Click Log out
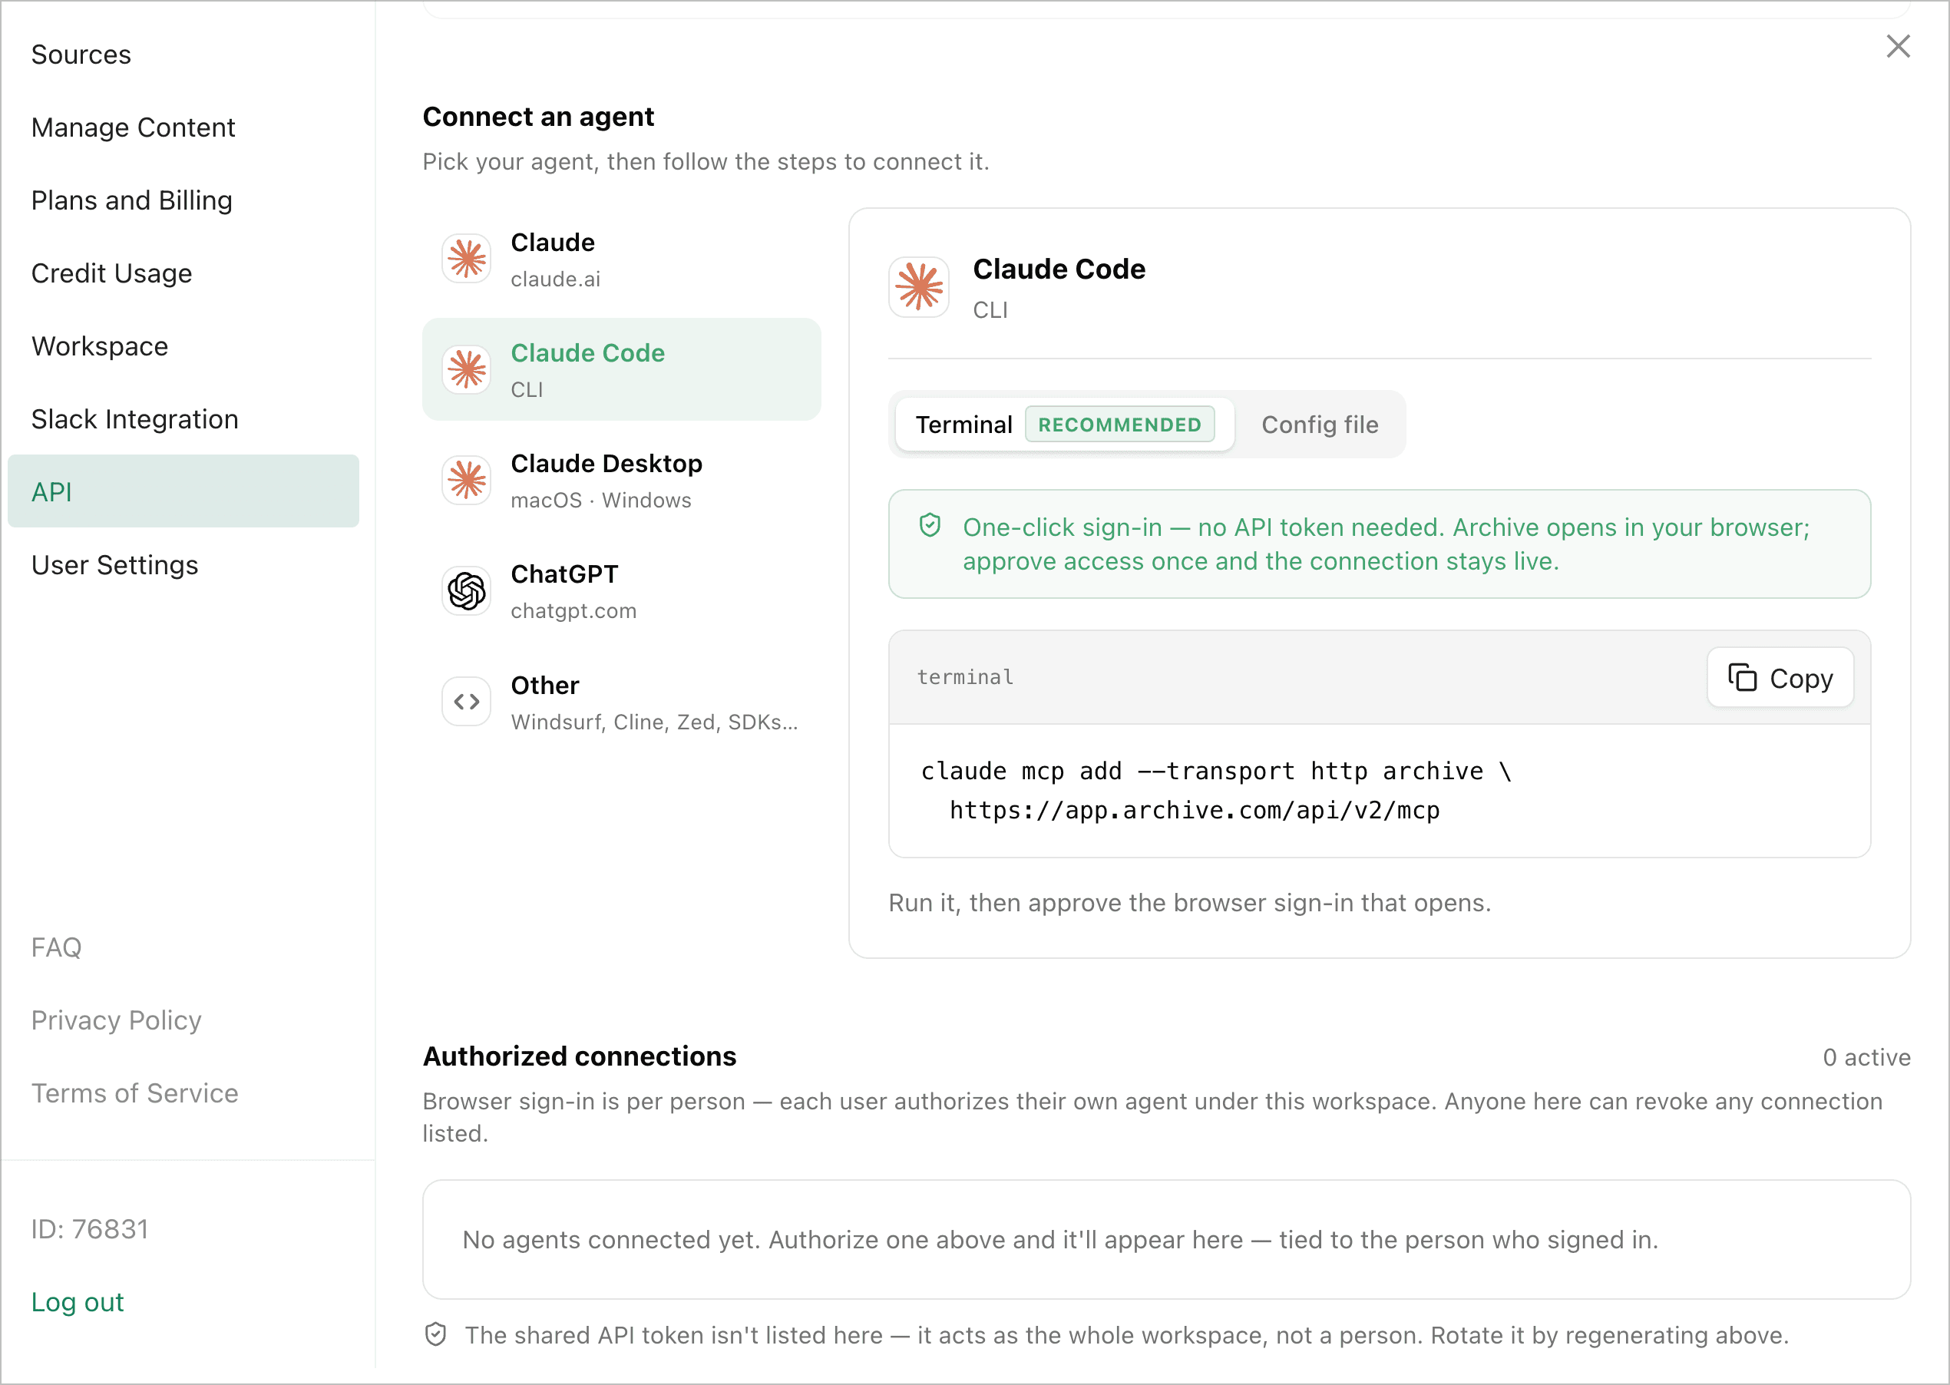 78,1302
